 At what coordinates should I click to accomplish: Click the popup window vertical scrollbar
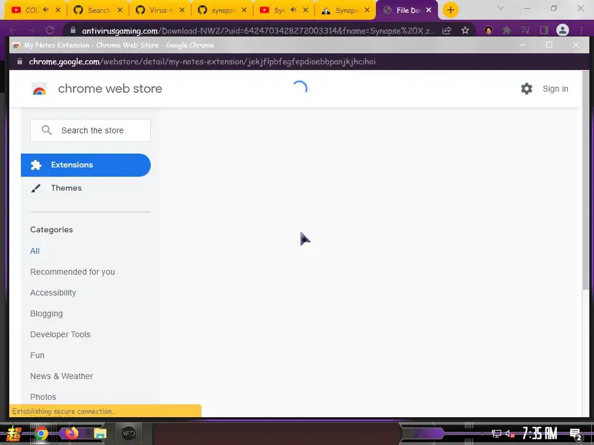586,181
